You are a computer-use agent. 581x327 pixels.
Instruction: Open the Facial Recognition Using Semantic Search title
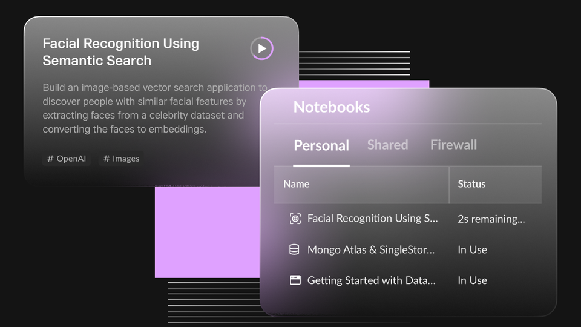point(121,52)
